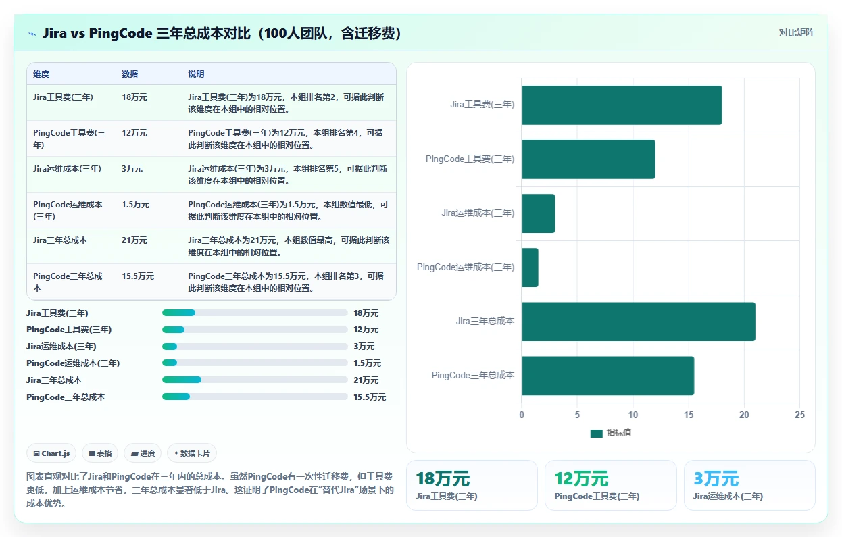The width and height of the screenshot is (842, 537).
Task: Click the Jira三年总成本 progress bar
Action: pyautogui.click(x=255, y=380)
